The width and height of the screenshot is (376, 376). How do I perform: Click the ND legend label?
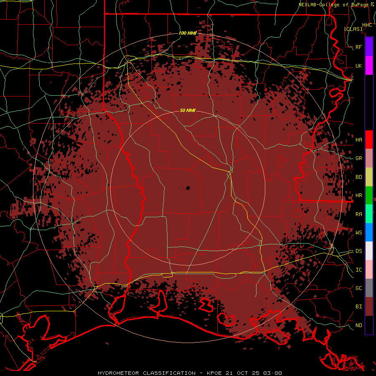pos(358,325)
